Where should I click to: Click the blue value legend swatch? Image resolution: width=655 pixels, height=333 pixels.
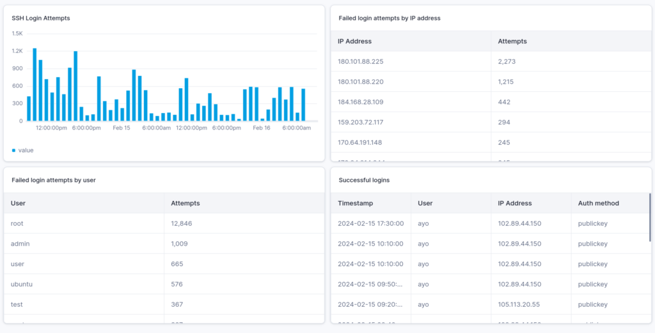13,151
